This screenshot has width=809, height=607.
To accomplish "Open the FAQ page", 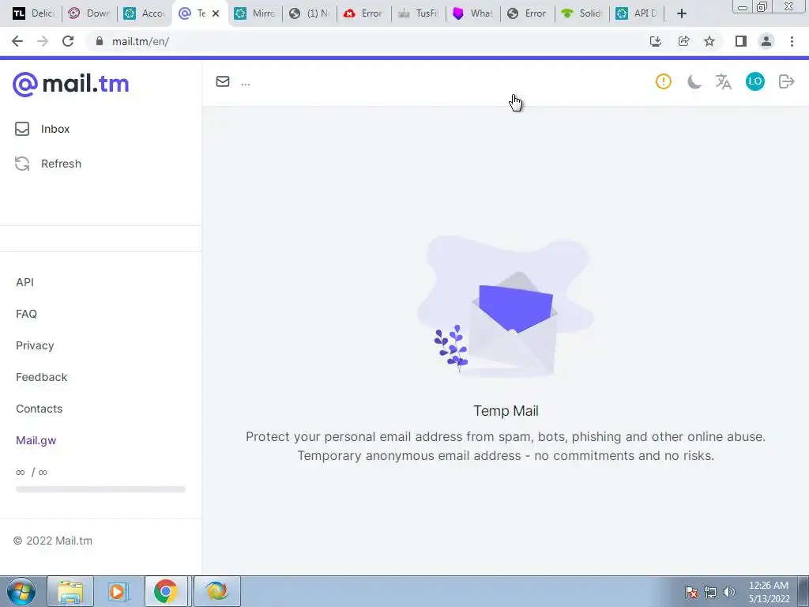I will click(26, 314).
